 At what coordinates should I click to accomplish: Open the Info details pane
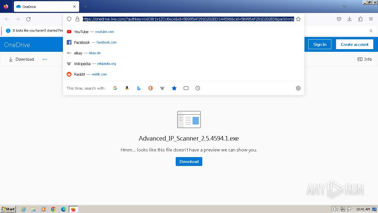(365, 59)
